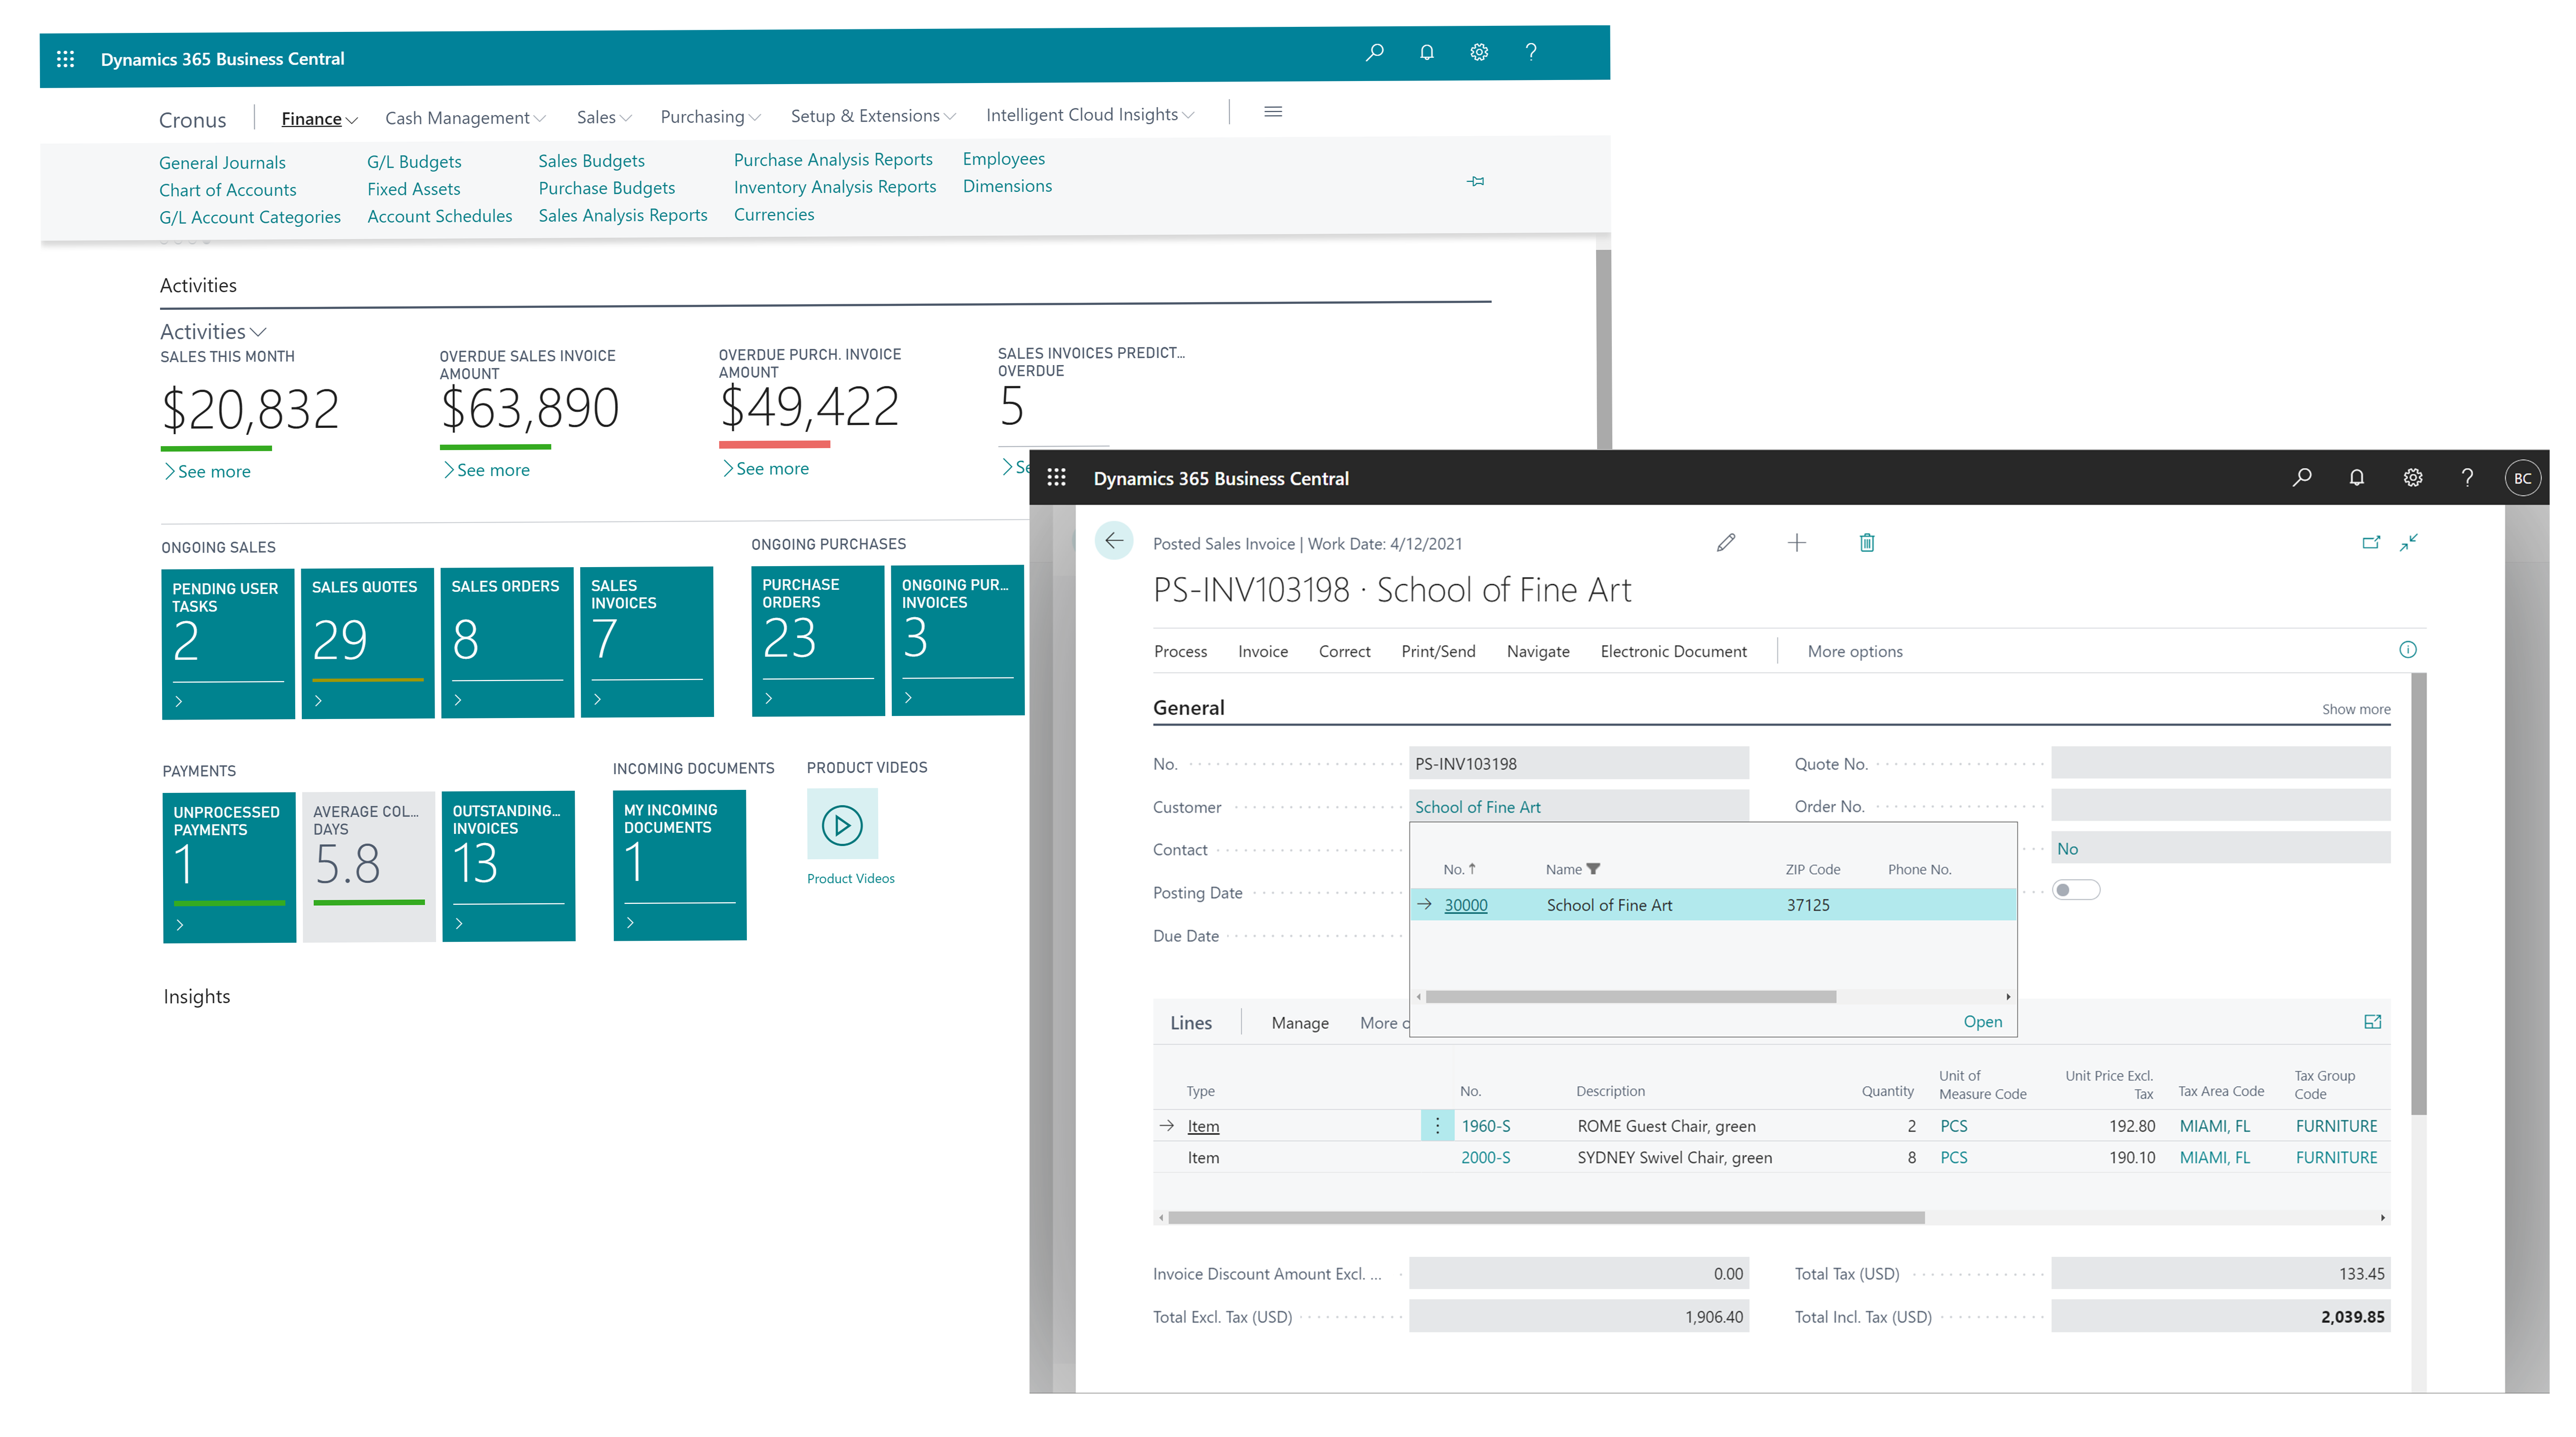Open app launcher in teal Business Central window
This screenshot has width=2576, height=1437.
click(65, 59)
